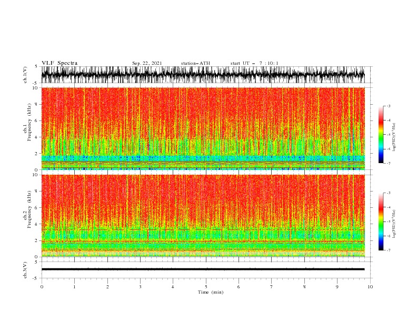Click the ch.1 spectrogram panel
Image resolution: width=417 pixels, height=322 pixels.
[203, 128]
